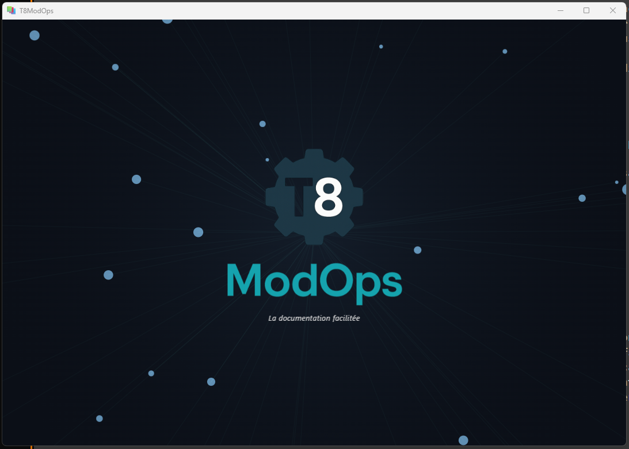
Task: Maximize the T8ModOps window
Action: pyautogui.click(x=586, y=10)
